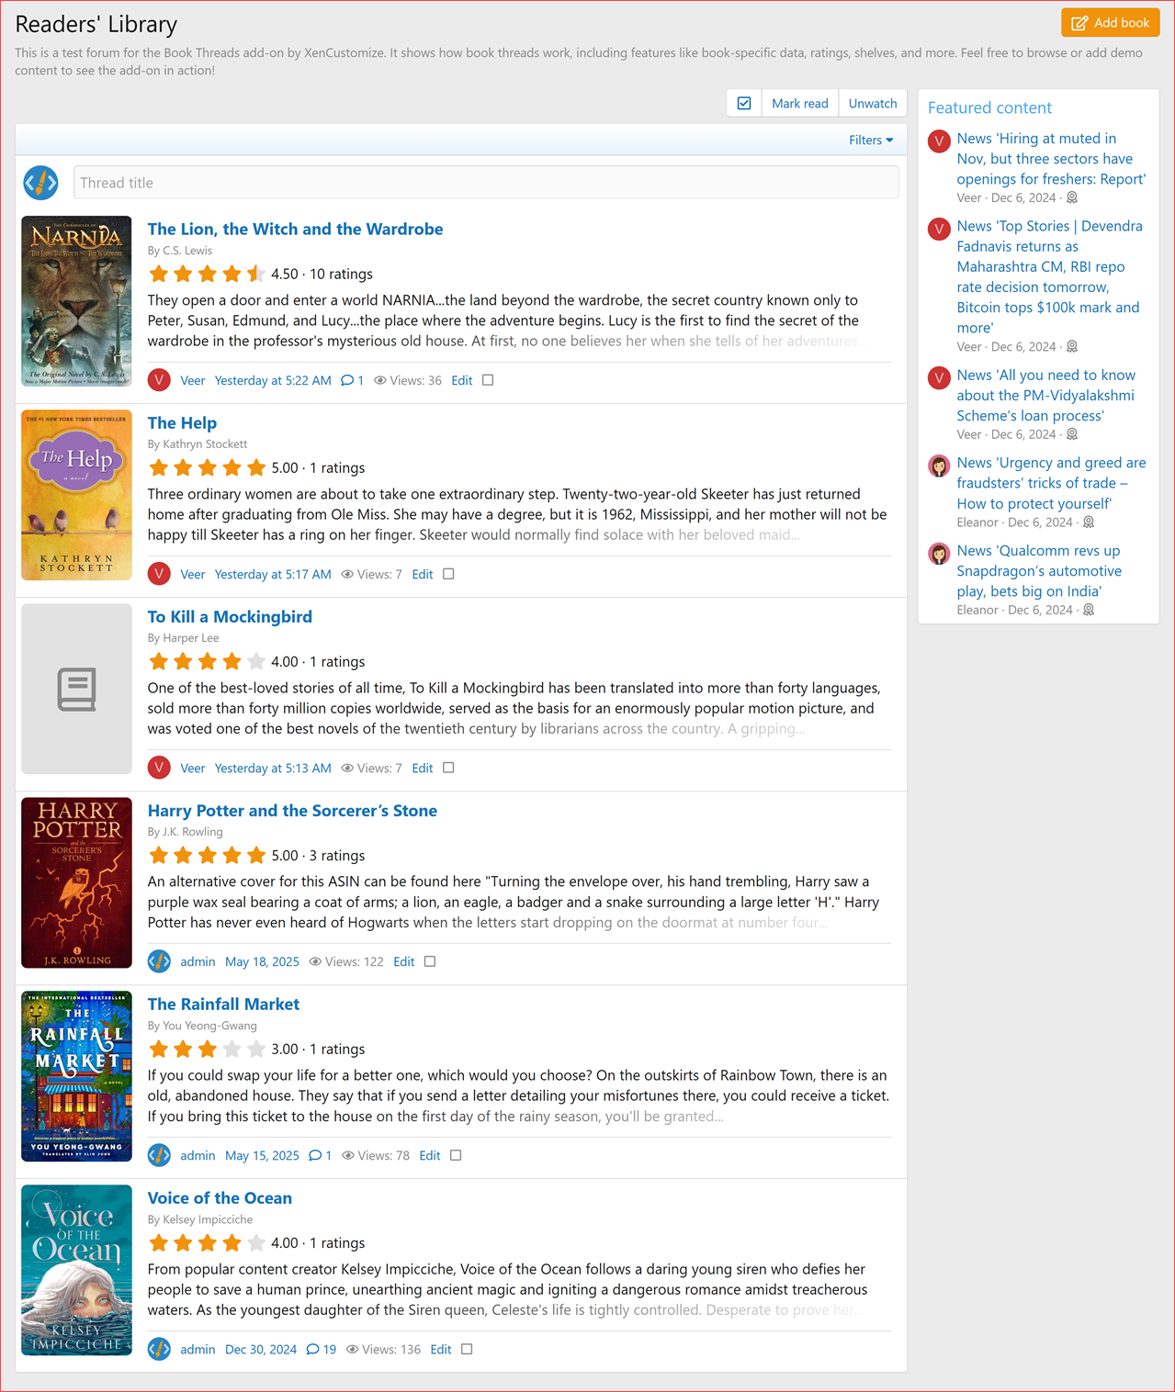Open the Featured content heading
The height and width of the screenshot is (1392, 1175).
pyautogui.click(x=989, y=107)
